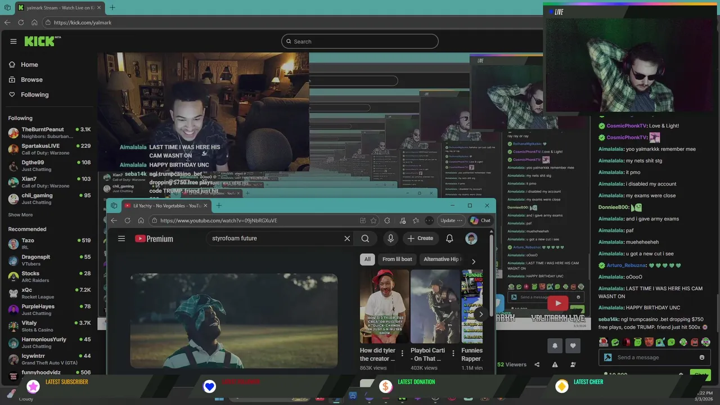Open new tab in YouTube window

click(219, 205)
